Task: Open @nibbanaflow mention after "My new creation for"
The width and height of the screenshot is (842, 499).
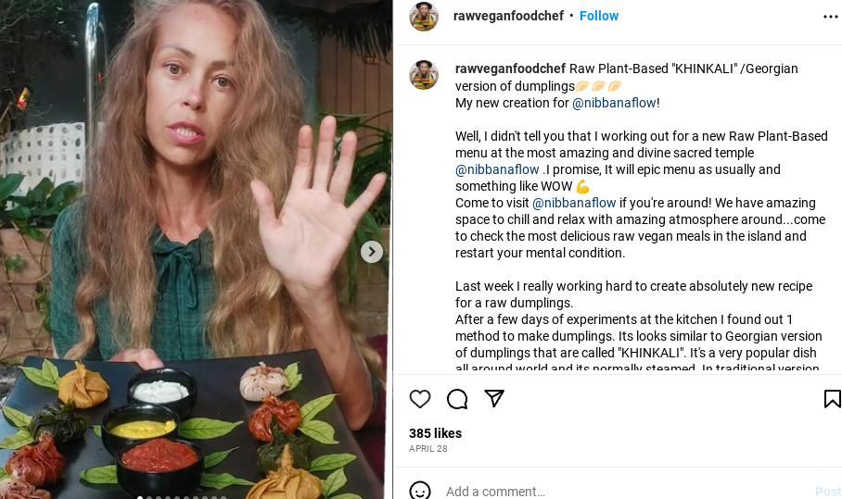Action: click(614, 103)
